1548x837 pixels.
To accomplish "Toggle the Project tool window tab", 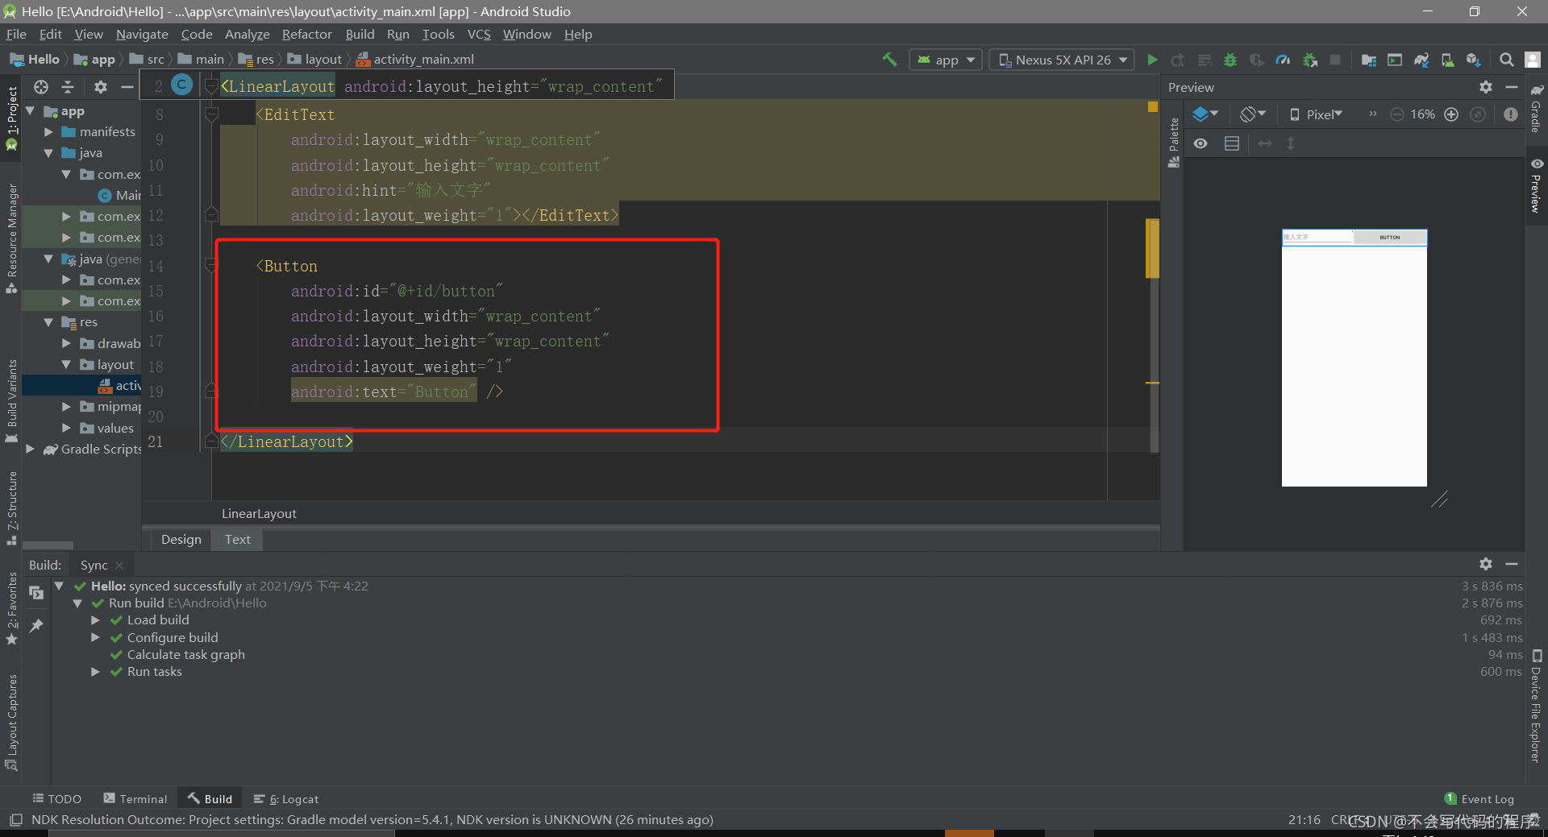I will point(11,118).
